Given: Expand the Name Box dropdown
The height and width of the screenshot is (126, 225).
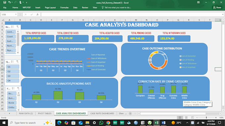Looking at the screenshot, I should [16, 15].
